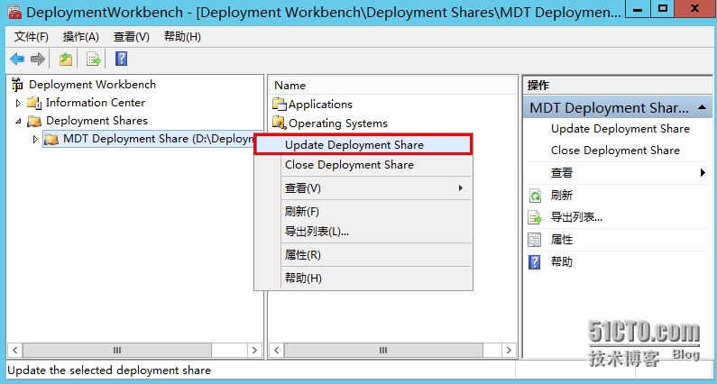Select 帮助(H) in the context menu
Image resolution: width=717 pixels, height=384 pixels.
click(363, 279)
